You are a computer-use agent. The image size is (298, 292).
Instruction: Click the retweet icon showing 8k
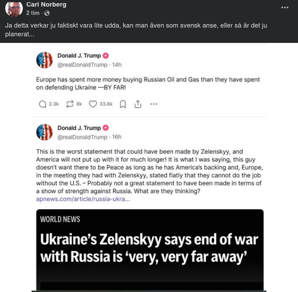(x=70, y=104)
